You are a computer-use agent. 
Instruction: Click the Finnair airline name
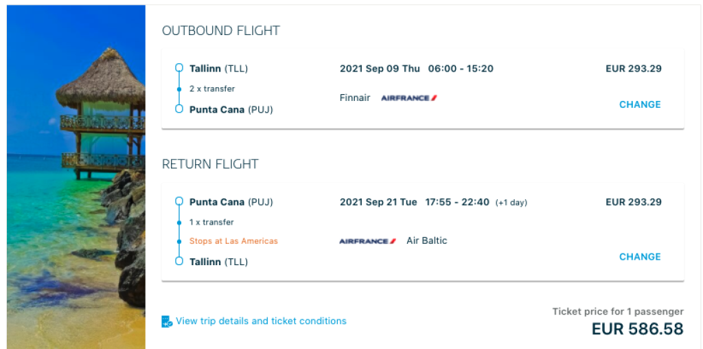click(355, 98)
